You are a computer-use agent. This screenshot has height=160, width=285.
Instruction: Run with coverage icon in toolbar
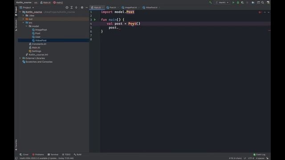[242, 3]
